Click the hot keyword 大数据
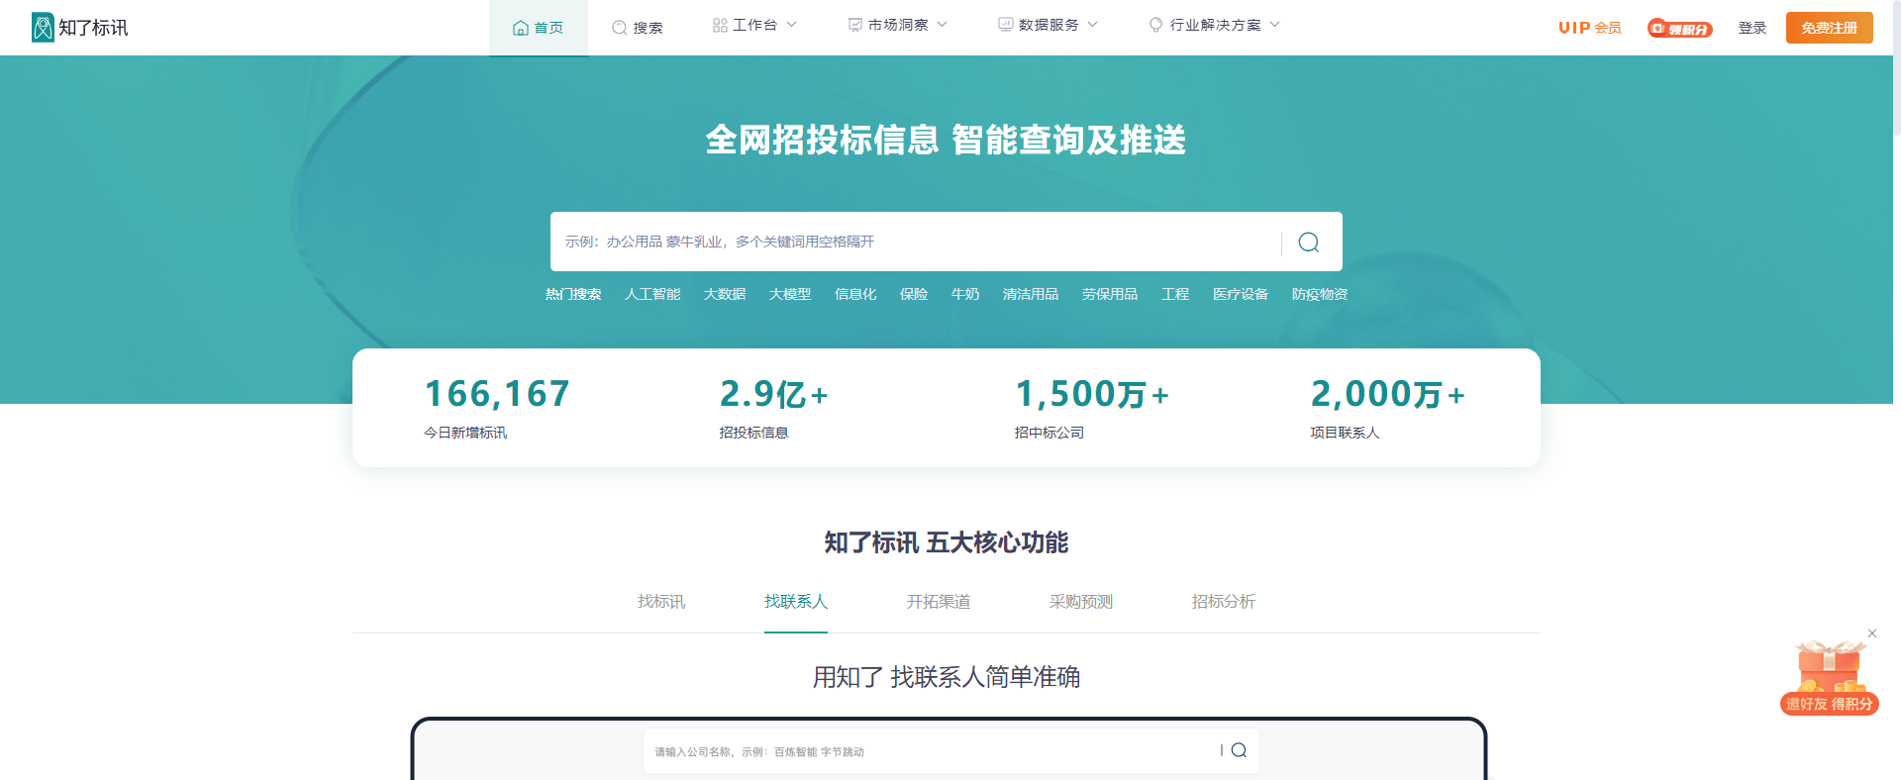 725,294
